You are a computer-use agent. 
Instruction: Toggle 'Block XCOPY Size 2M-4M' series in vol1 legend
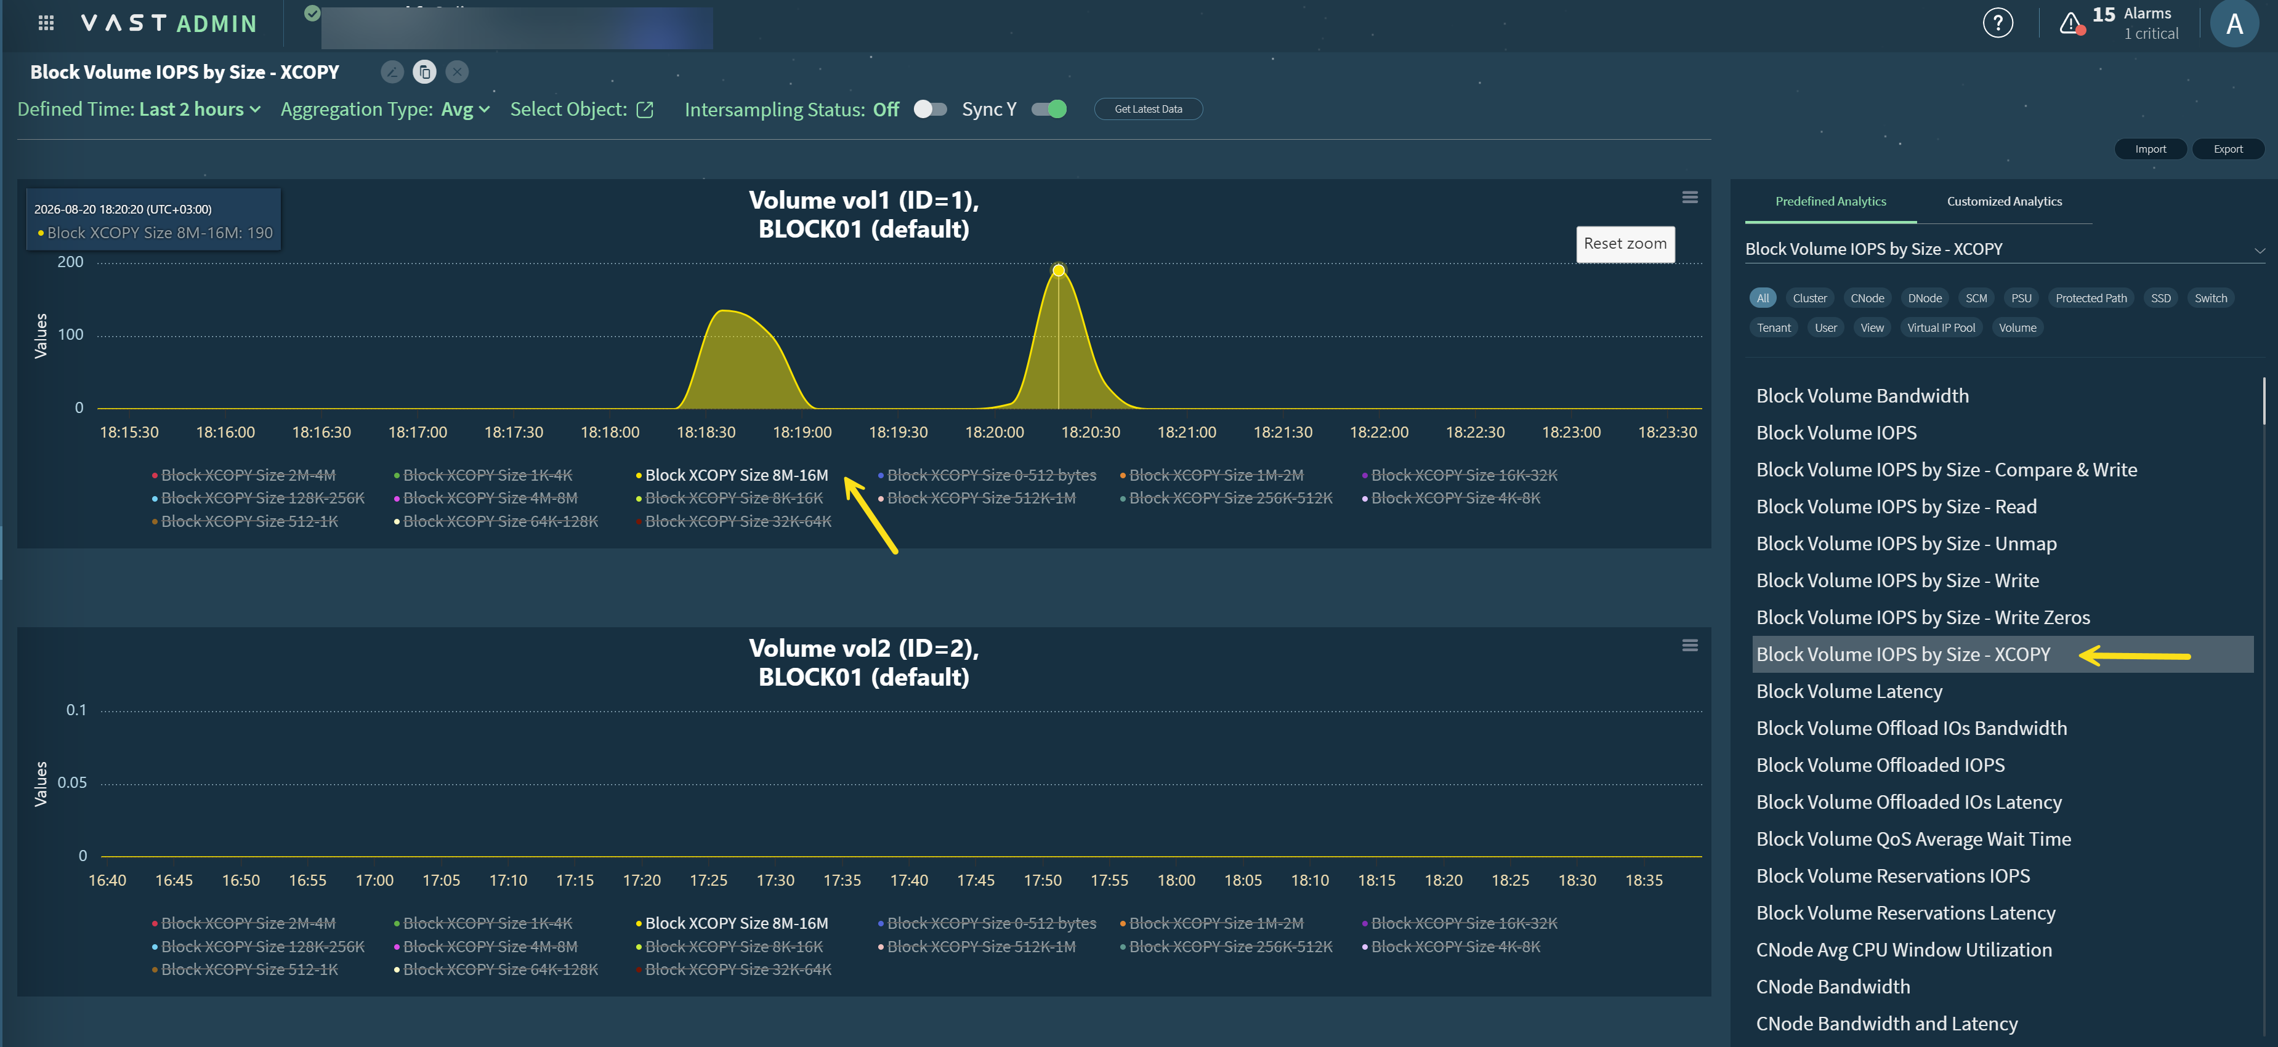click(243, 475)
